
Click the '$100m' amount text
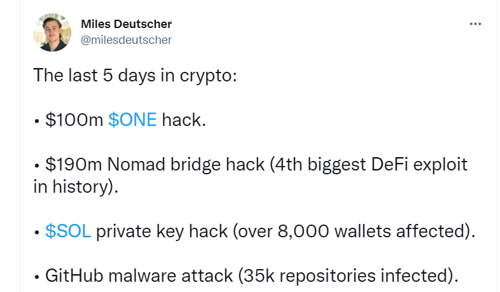coord(74,120)
